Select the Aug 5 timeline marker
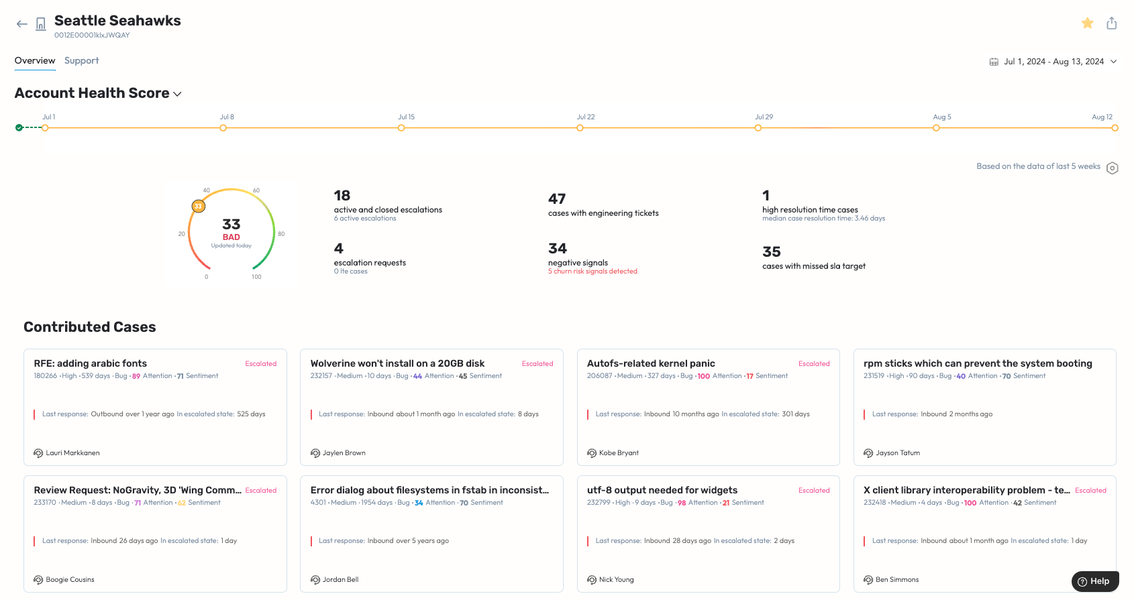Viewport: 1134px width, 600px height. [x=936, y=127]
